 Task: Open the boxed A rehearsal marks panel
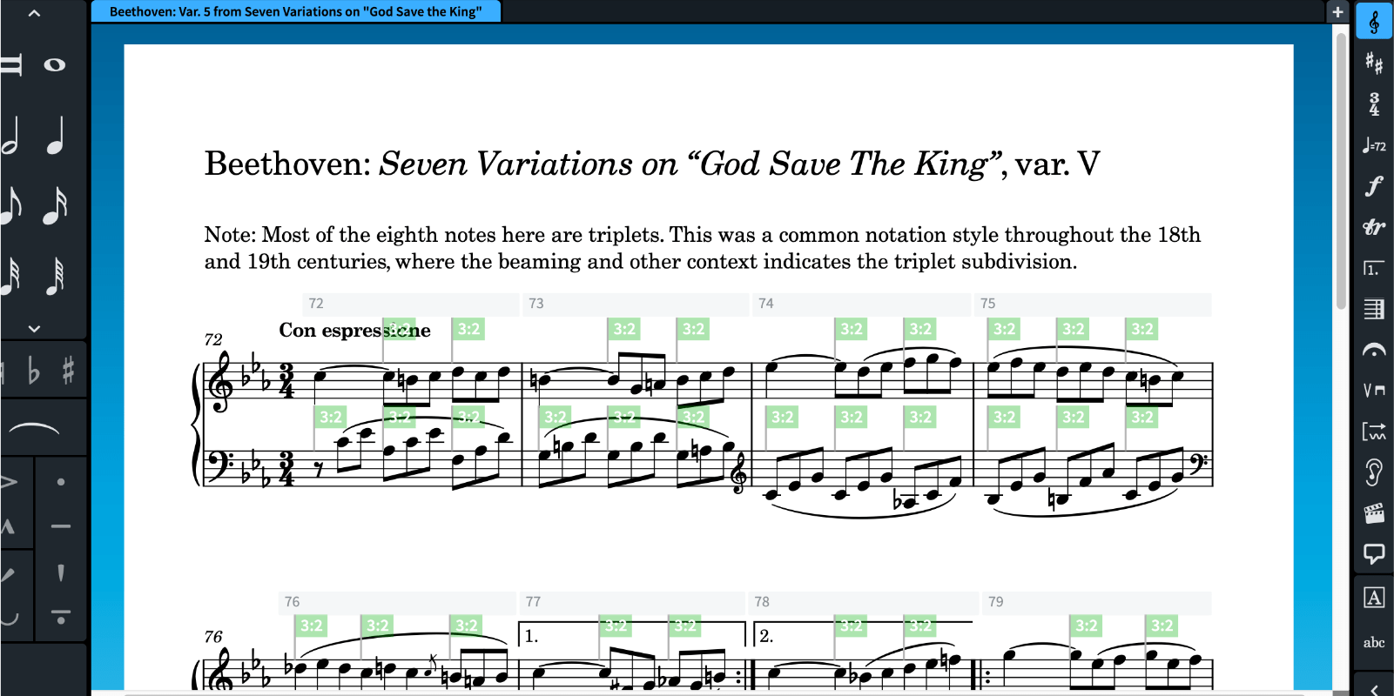(1374, 598)
